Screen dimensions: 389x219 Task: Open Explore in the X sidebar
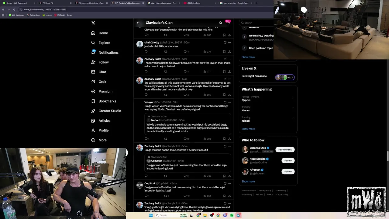[101, 43]
